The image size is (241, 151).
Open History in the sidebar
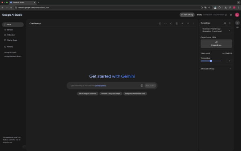pos(13,47)
